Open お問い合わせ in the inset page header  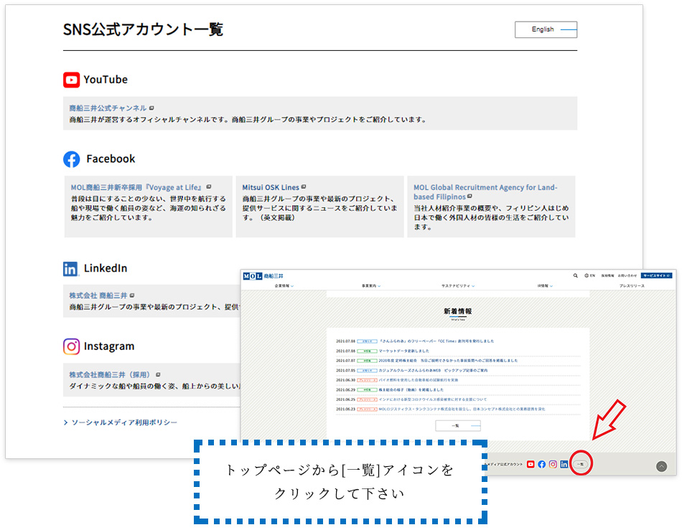[x=627, y=275]
